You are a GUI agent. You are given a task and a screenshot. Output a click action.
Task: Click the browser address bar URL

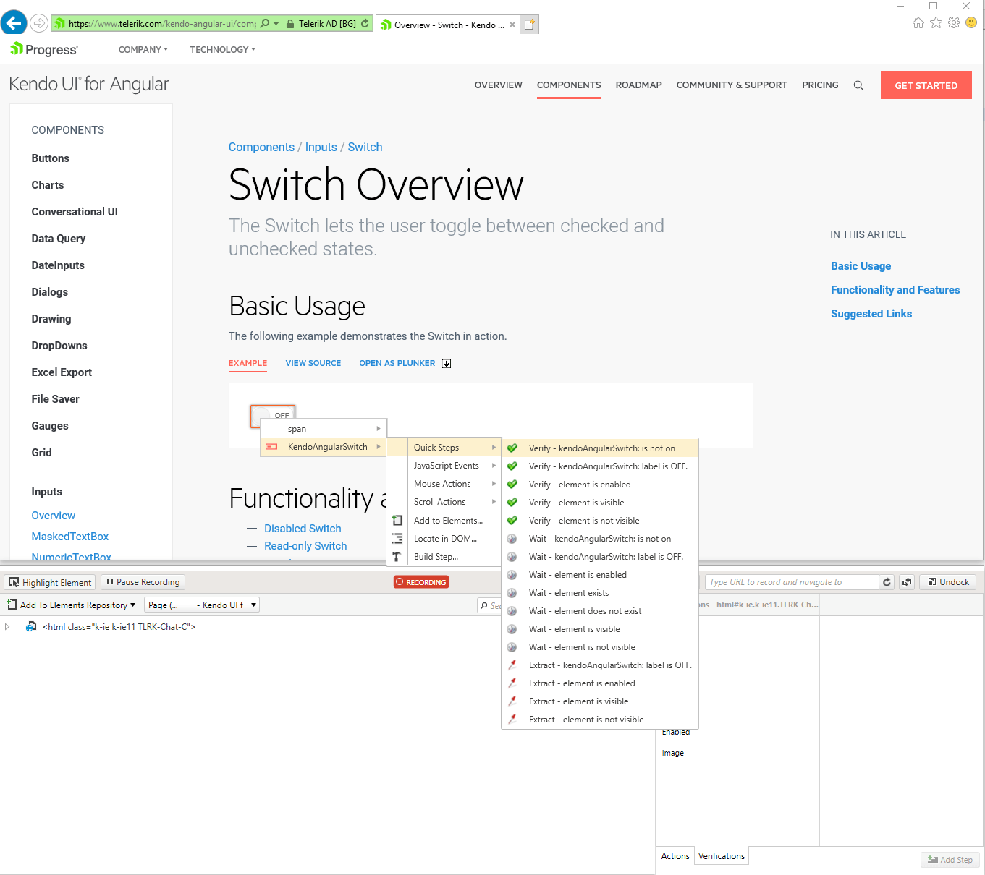click(x=162, y=24)
